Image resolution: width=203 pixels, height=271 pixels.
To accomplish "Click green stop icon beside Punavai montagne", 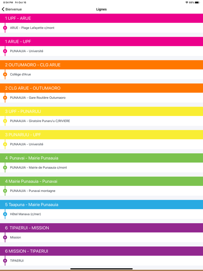I will pos(5,191).
